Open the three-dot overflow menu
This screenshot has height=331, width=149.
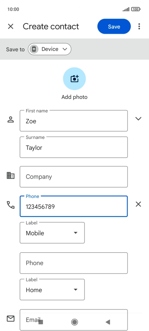(139, 26)
